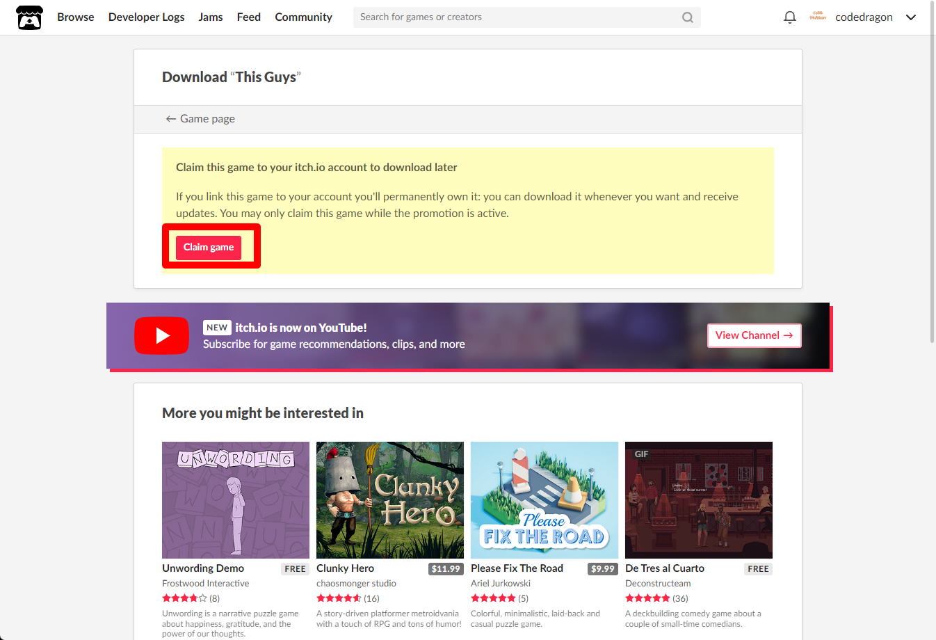Click the star rating under Unwording Demo

tap(184, 598)
